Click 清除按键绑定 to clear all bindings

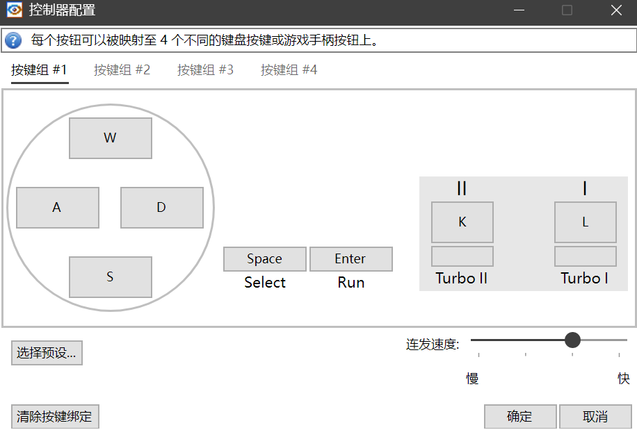pos(55,416)
